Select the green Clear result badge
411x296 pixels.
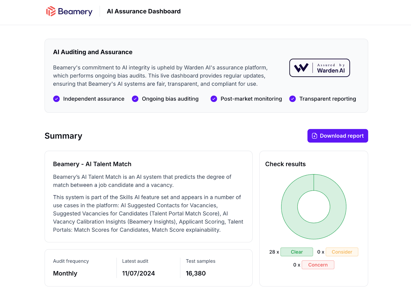[297, 252]
